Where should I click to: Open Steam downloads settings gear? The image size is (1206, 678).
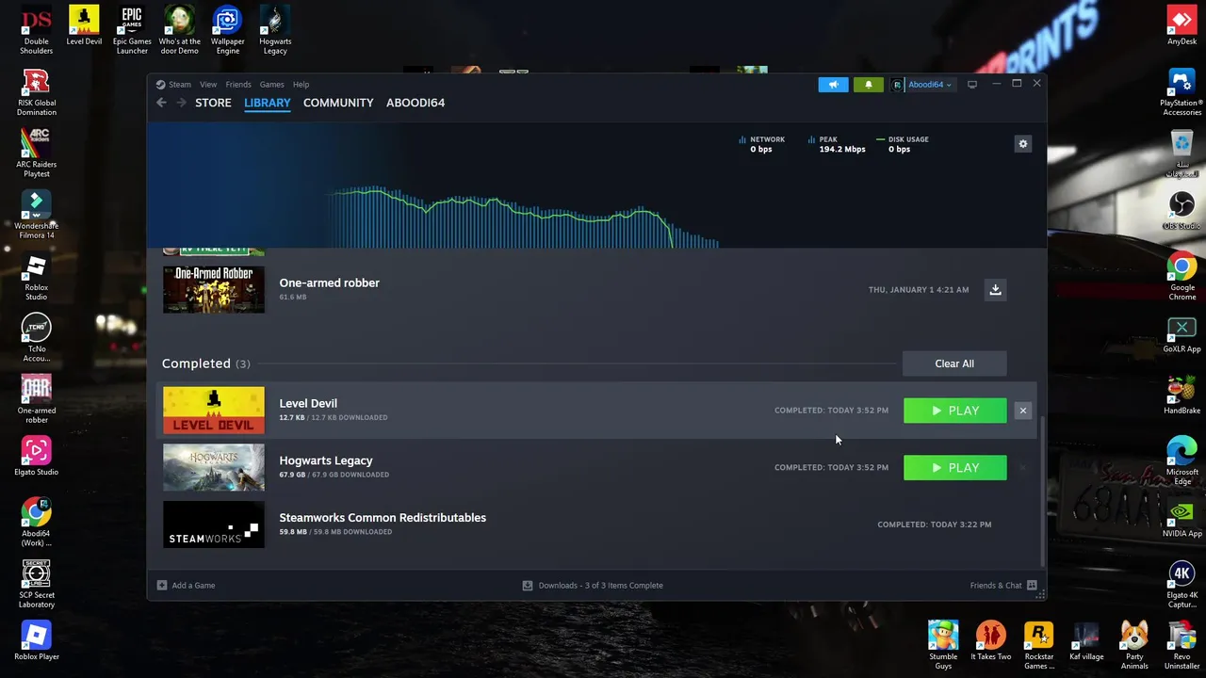click(1022, 144)
